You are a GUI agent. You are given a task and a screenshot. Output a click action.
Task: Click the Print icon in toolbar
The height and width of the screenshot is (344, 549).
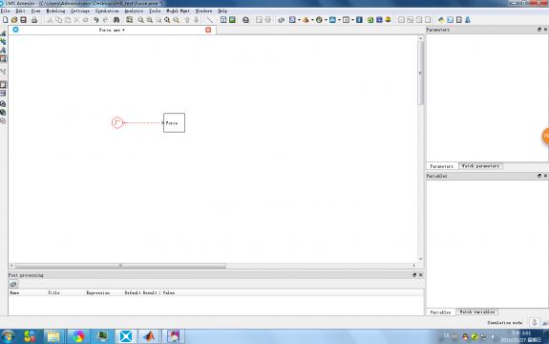click(x=34, y=20)
